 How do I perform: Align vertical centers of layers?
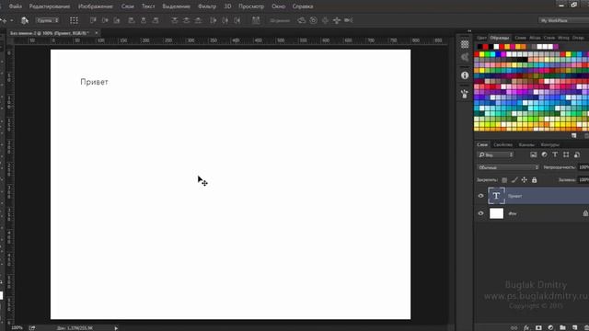point(105,20)
